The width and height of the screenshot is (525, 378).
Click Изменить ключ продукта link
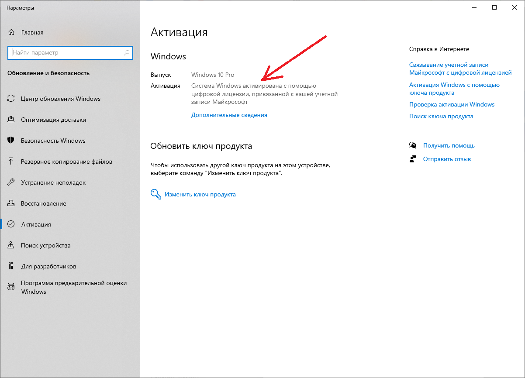pyautogui.click(x=200, y=194)
